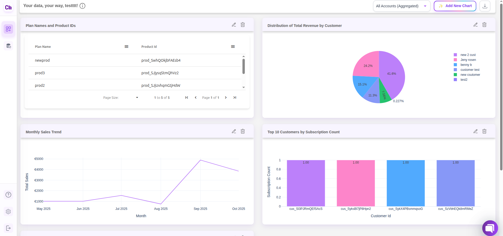The width and height of the screenshot is (503, 236).
Task: Toggle 'benny b' legend entry visibility
Action: pyautogui.click(x=466, y=65)
